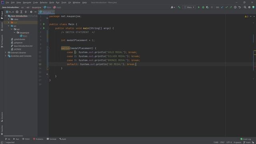Open the Main run configuration dropdown

pos(189,7)
